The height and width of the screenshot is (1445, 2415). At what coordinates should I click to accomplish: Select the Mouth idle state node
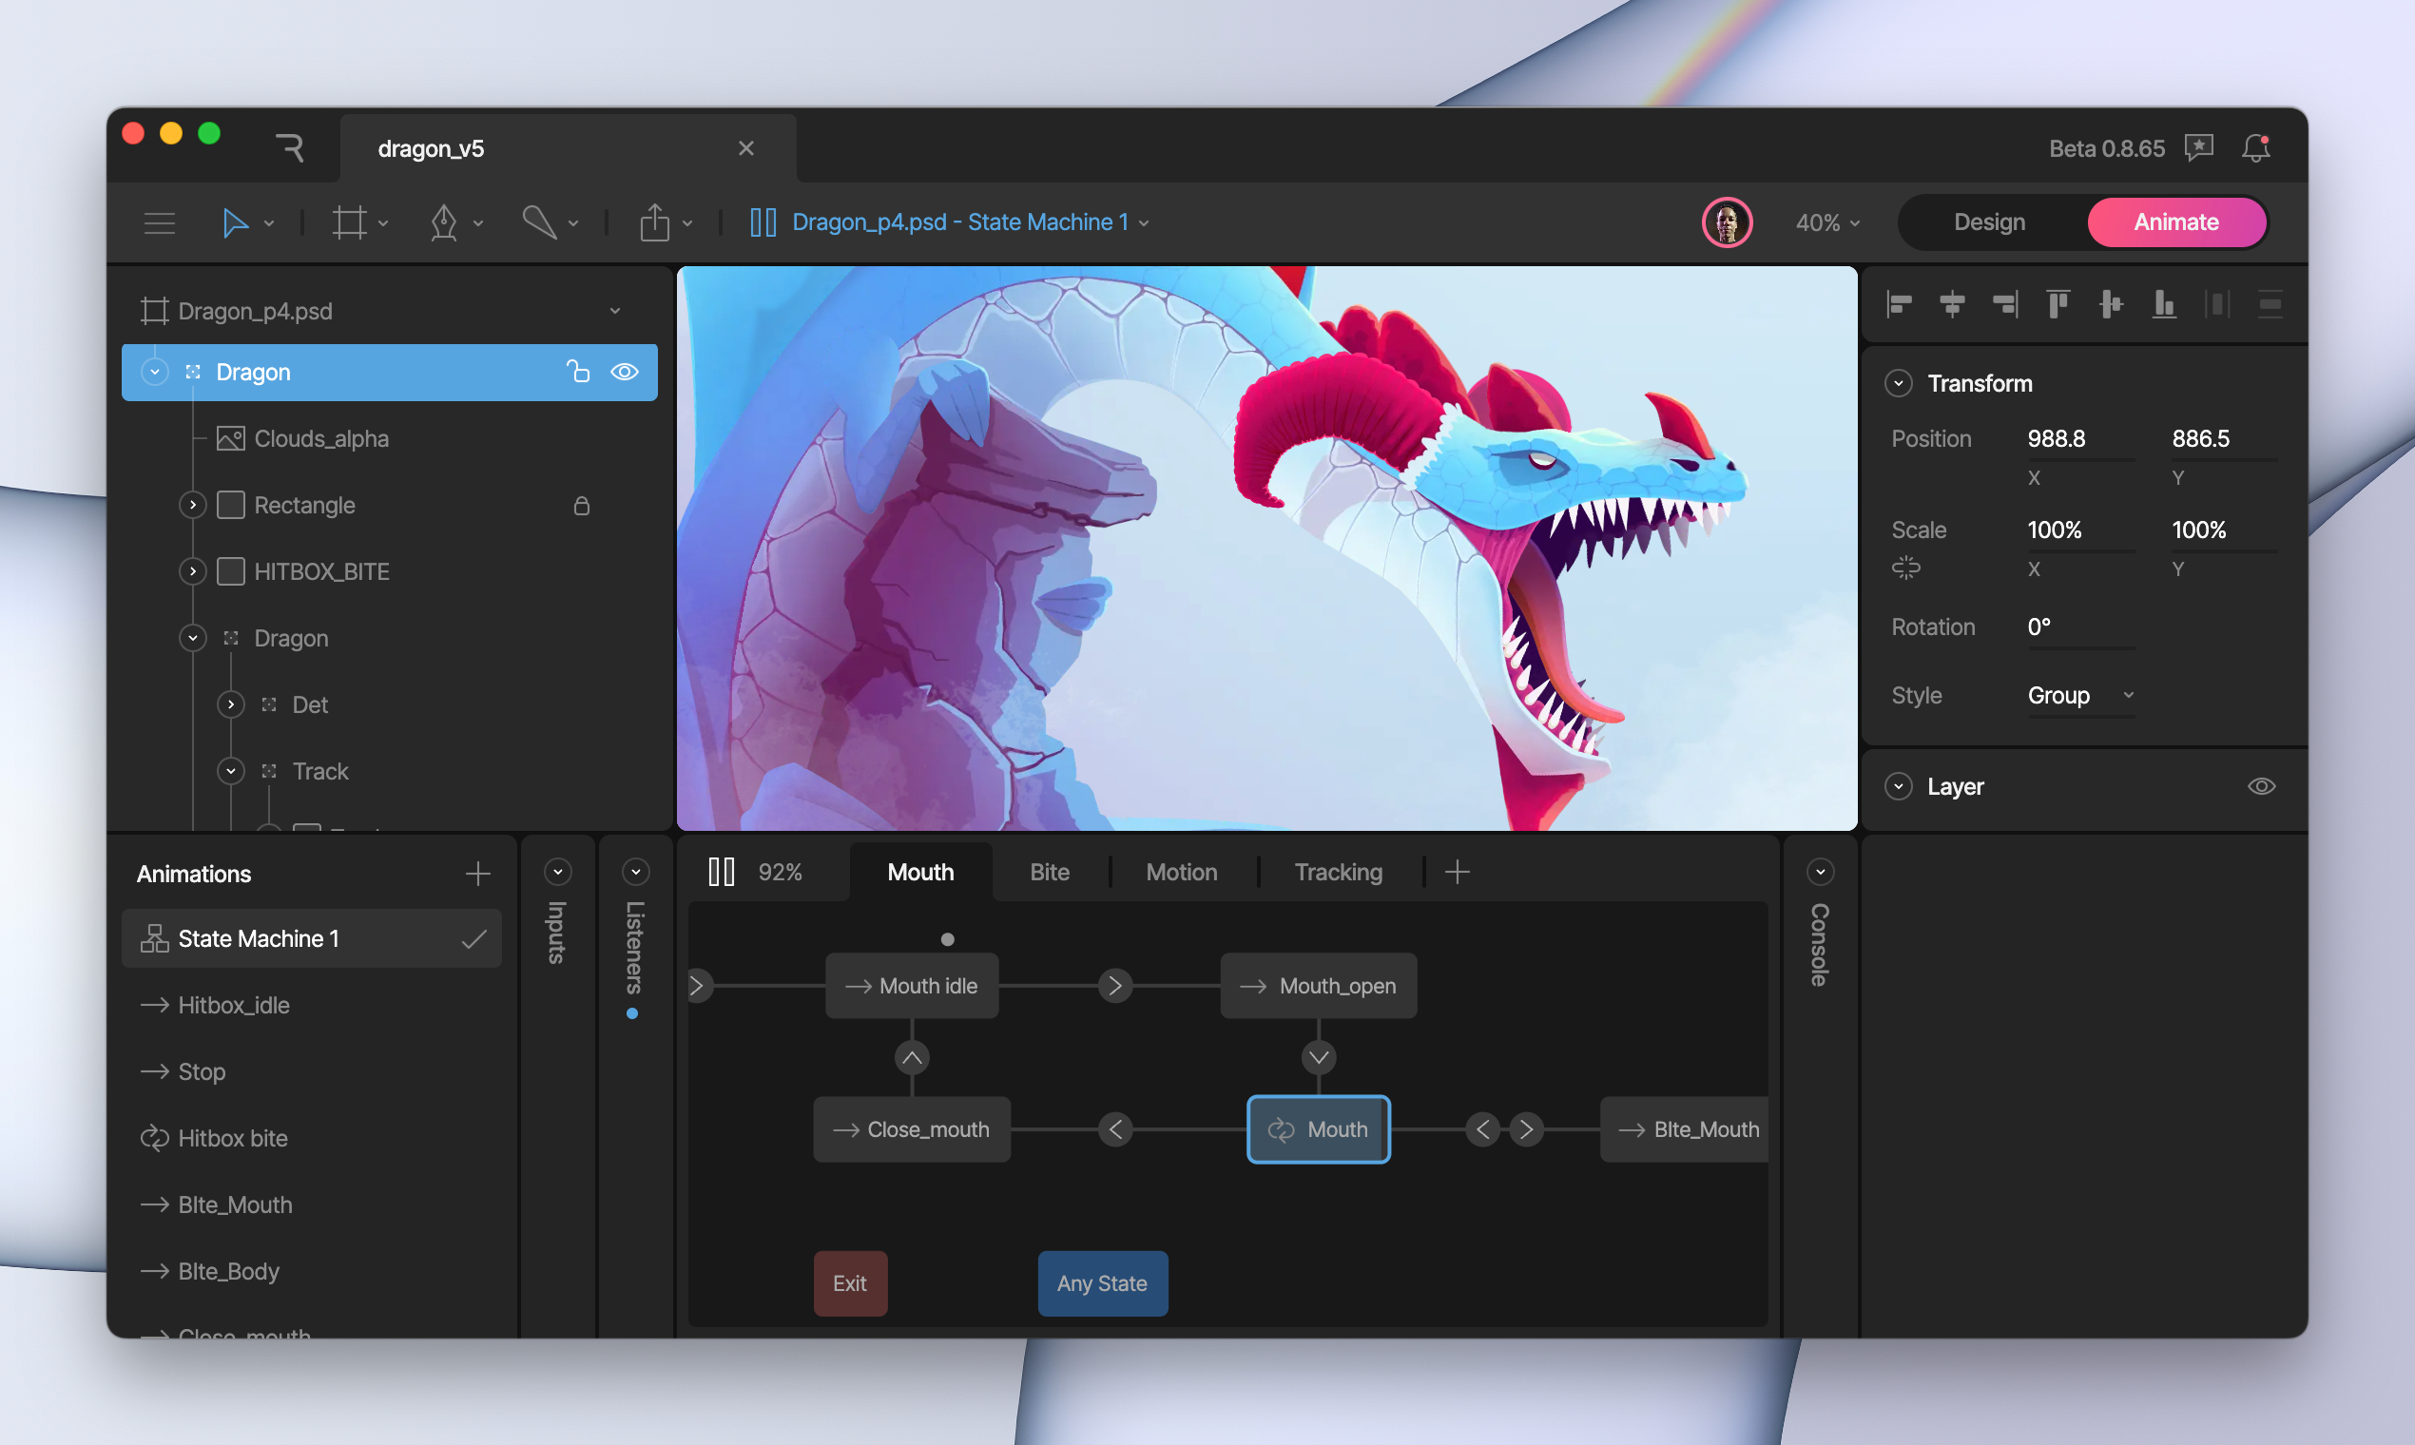pos(912,986)
